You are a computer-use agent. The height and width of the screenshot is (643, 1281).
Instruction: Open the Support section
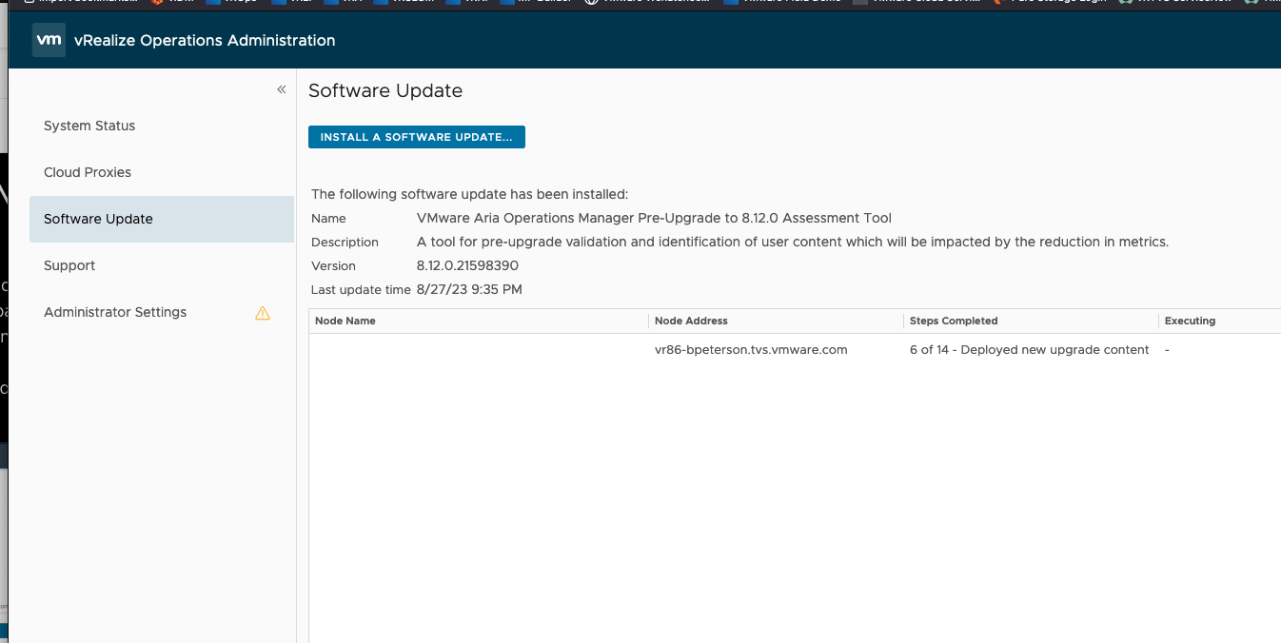pyautogui.click(x=69, y=265)
